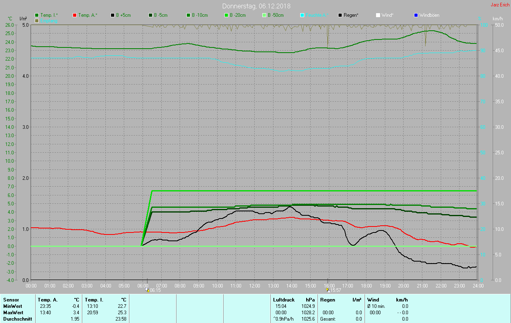Click the olive legend square below Temp. I.
The image size is (511, 323).
pyautogui.click(x=37, y=20)
